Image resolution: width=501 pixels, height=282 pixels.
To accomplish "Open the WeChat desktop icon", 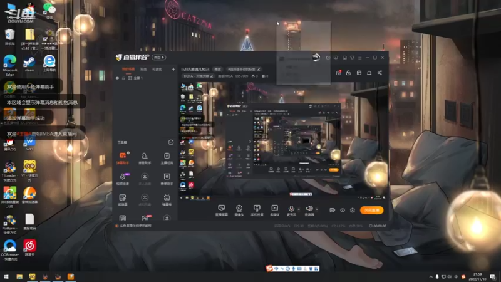I will [x=49, y=11].
